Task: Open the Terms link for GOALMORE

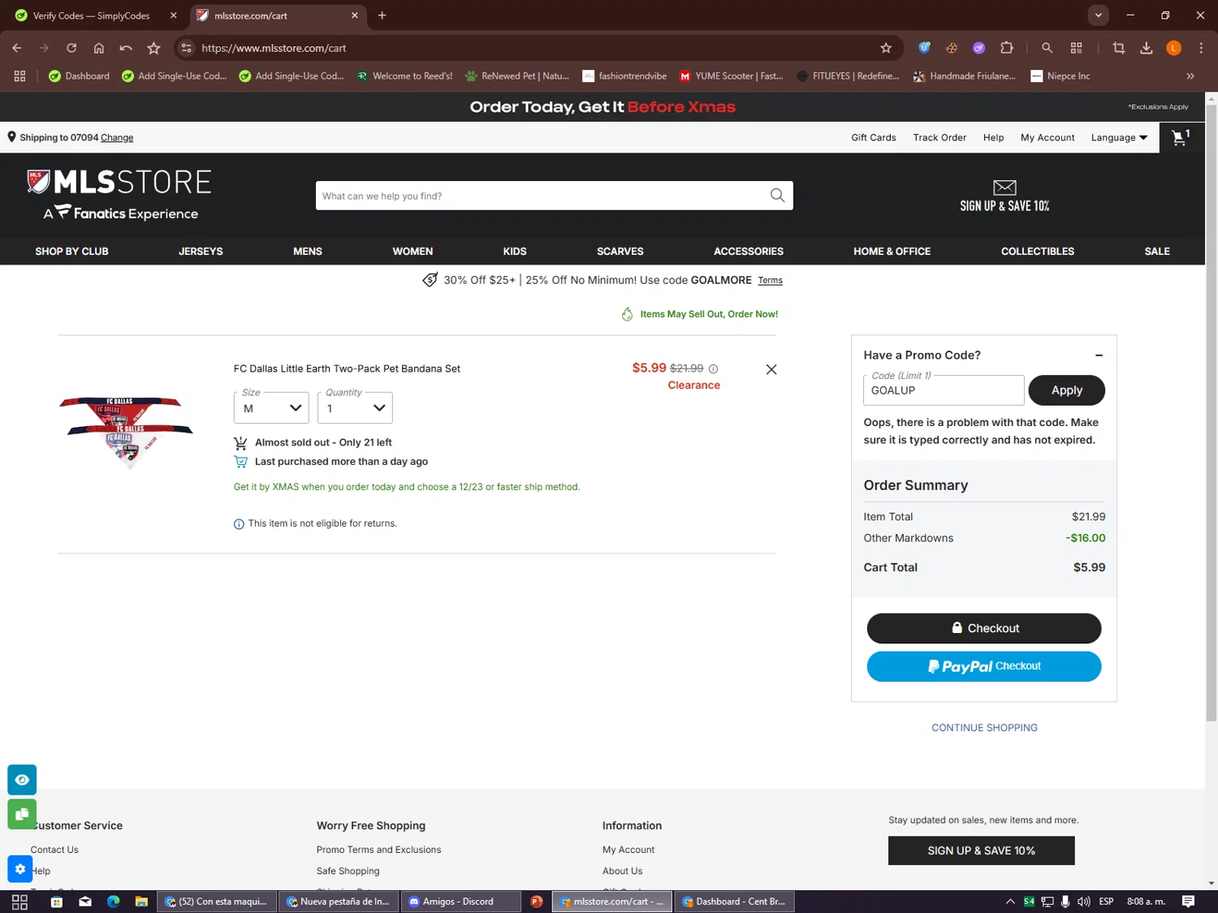Action: 770,281
